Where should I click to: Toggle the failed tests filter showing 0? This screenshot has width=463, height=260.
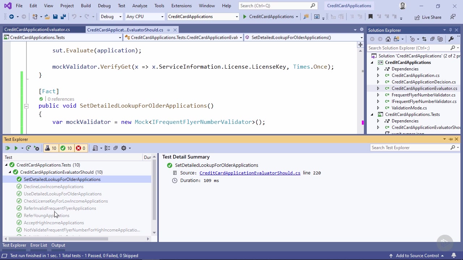(81, 148)
